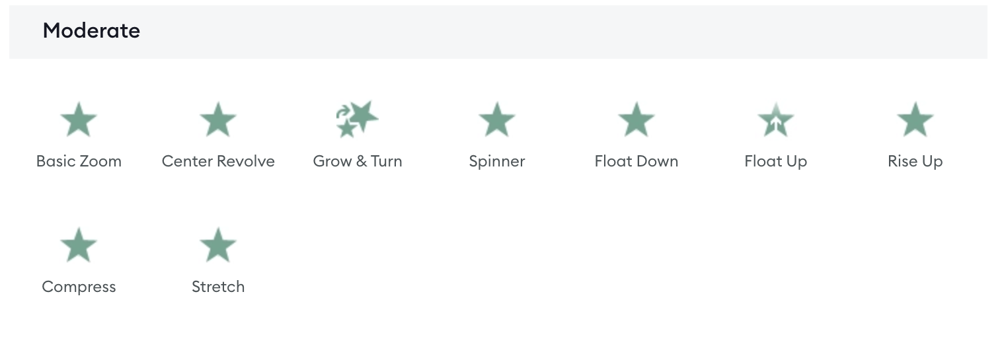Select the Grow & Turn label
The image size is (1002, 362).
tap(358, 161)
